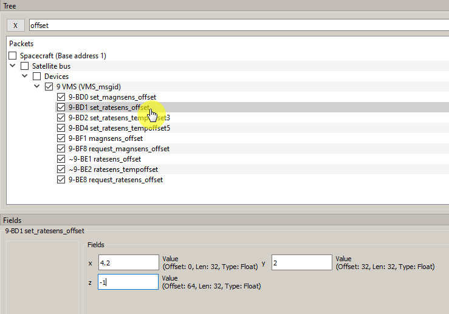Viewport: 449px width, 314px height.
Task: Toggle the Devices checkbox
Action: pos(36,77)
